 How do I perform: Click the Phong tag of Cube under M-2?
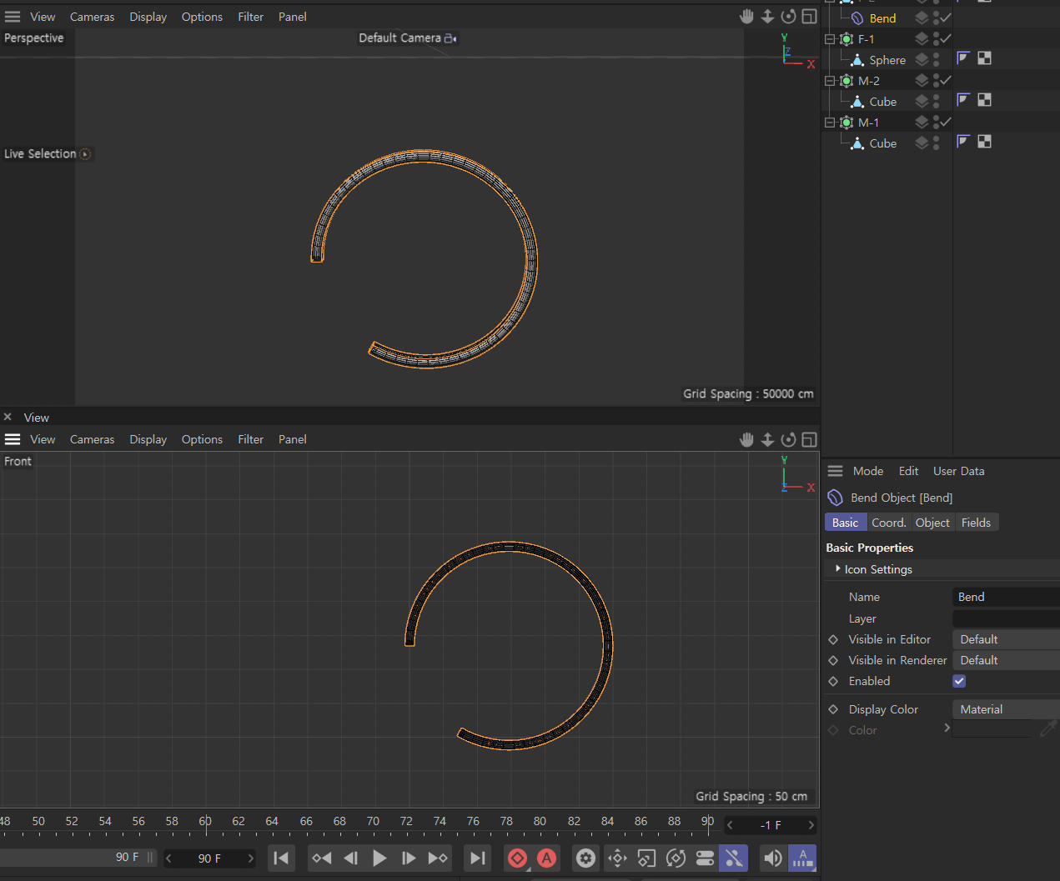click(963, 100)
